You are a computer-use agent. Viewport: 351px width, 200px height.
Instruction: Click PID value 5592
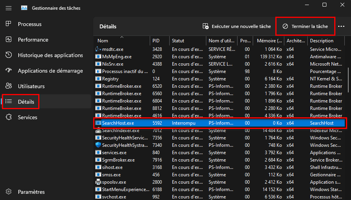157,123
